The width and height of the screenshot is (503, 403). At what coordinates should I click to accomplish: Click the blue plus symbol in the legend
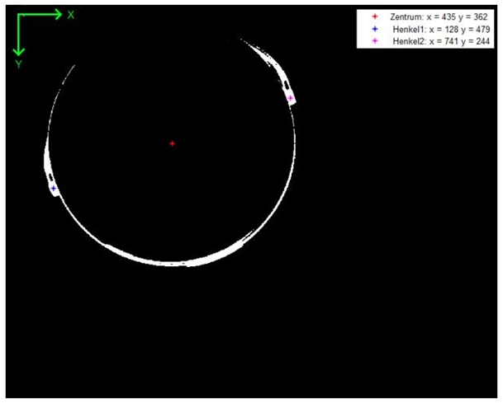(376, 29)
